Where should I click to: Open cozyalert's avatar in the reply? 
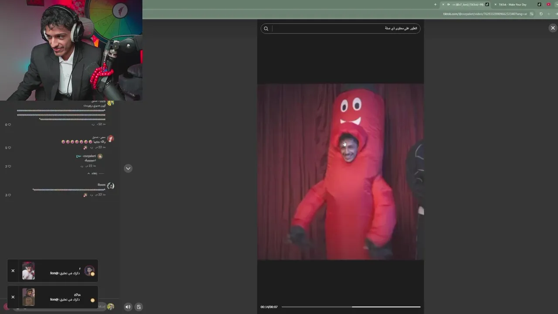click(100, 156)
